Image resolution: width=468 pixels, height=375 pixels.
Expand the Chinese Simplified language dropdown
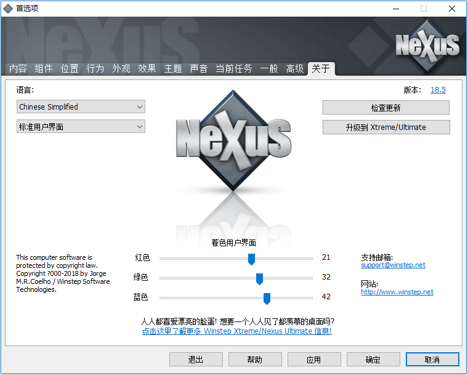[x=81, y=107]
